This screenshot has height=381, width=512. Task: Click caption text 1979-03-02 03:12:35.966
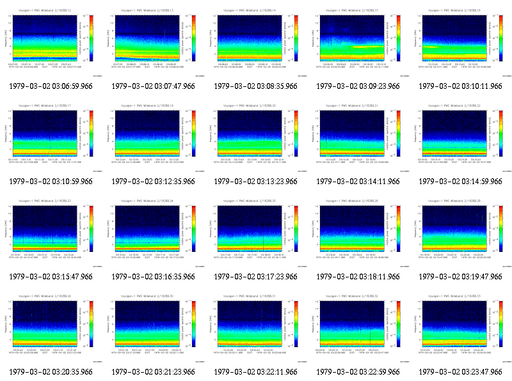tap(153, 182)
